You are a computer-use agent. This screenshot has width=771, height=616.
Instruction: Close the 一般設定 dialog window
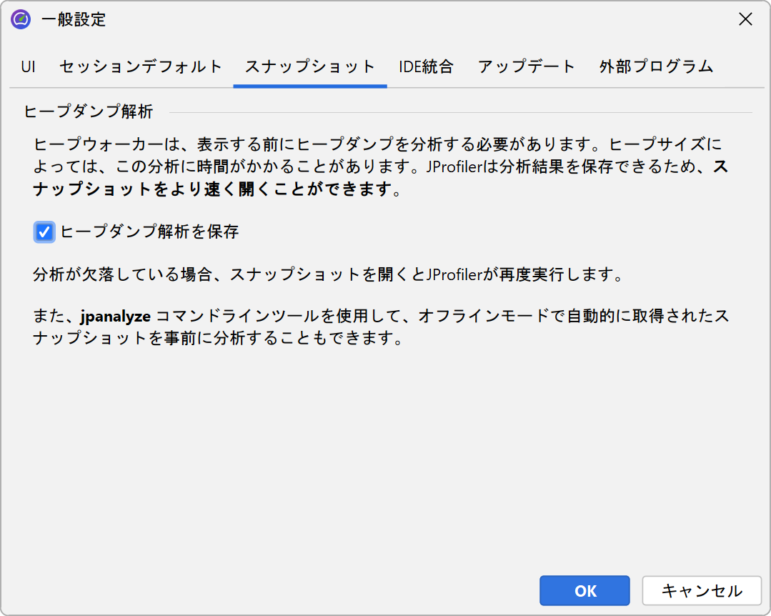745,19
